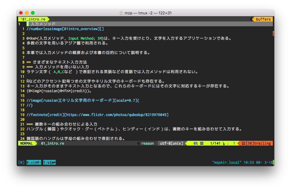The image size is (291, 190).
Task: Click the tmux session [0] label
Action: pyautogui.click(x=21, y=162)
